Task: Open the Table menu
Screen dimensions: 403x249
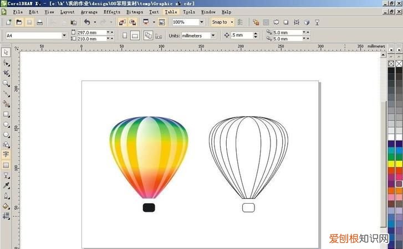Action: click(x=171, y=11)
